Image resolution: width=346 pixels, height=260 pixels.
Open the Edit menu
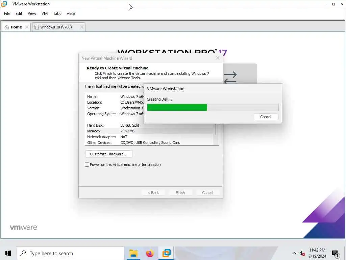(19, 14)
